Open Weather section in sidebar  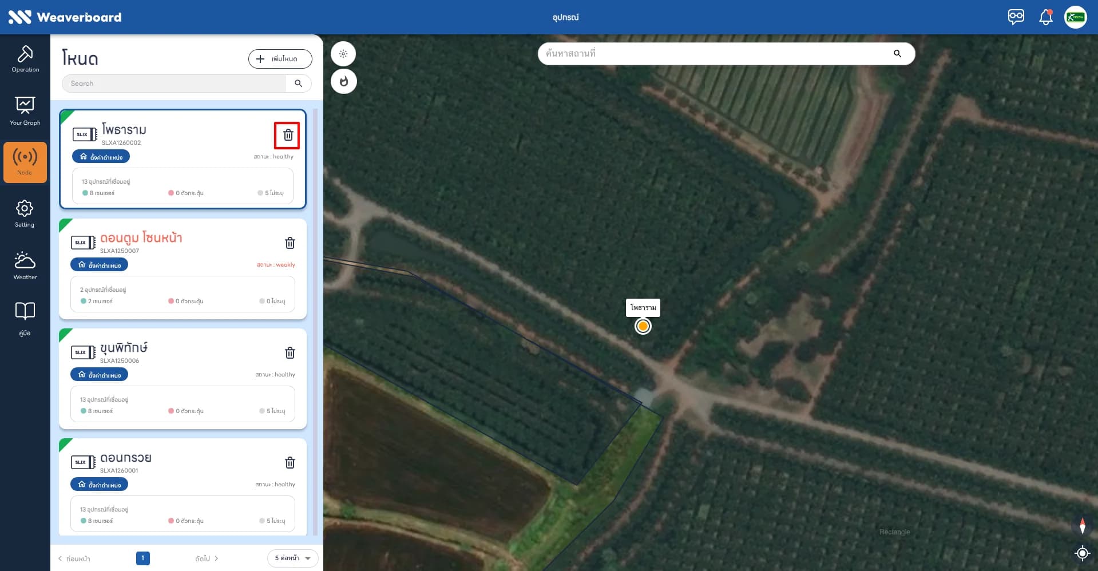pyautogui.click(x=25, y=265)
